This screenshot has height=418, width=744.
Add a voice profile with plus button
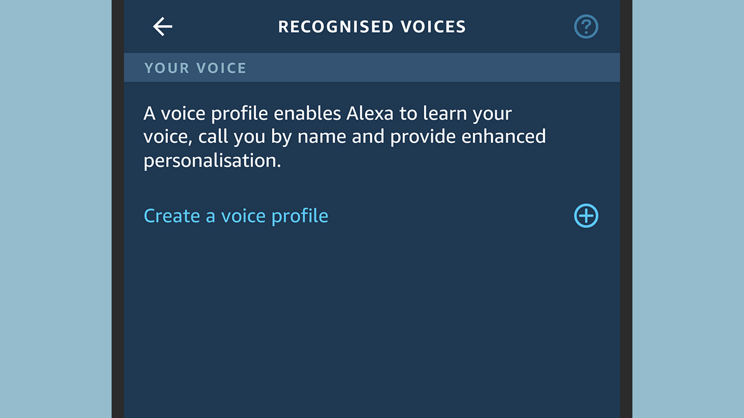[x=586, y=216]
